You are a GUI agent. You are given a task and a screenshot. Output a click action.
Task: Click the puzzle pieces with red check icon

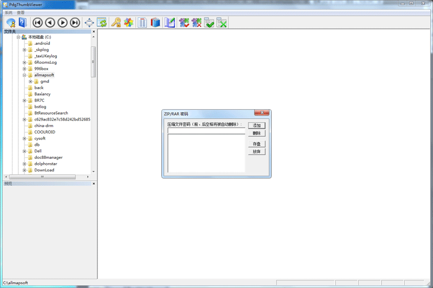click(x=184, y=23)
